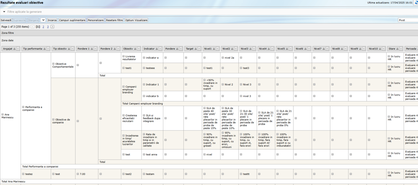Go to page 2 of results

(43, 26)
